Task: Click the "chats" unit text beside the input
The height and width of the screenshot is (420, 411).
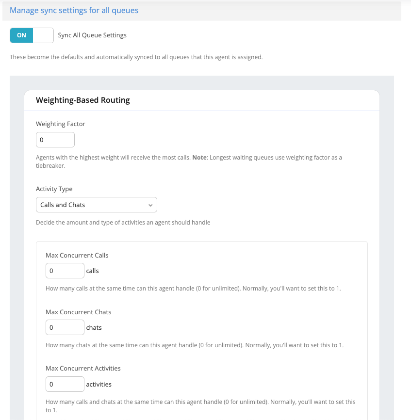Action: coord(94,328)
